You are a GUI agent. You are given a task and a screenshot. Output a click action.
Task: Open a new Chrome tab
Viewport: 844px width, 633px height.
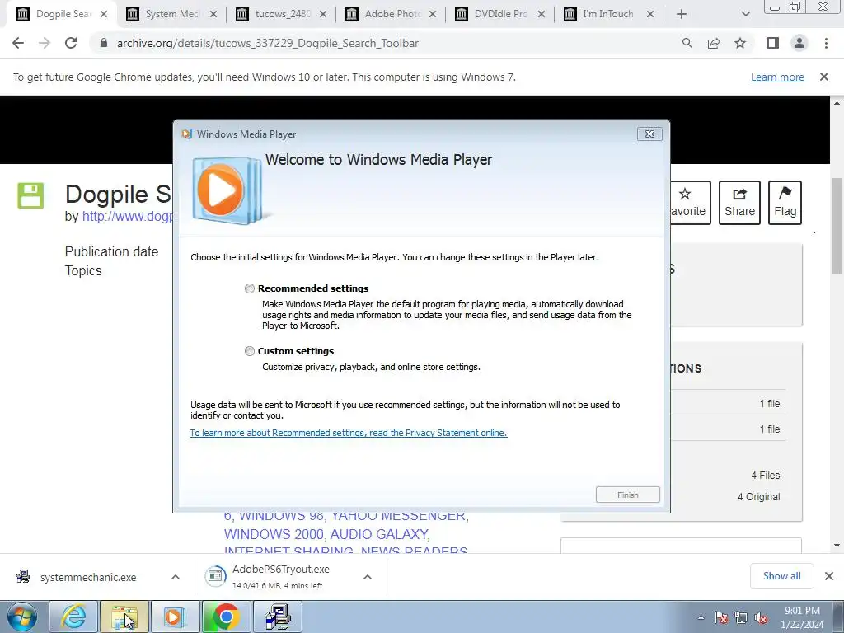point(682,15)
